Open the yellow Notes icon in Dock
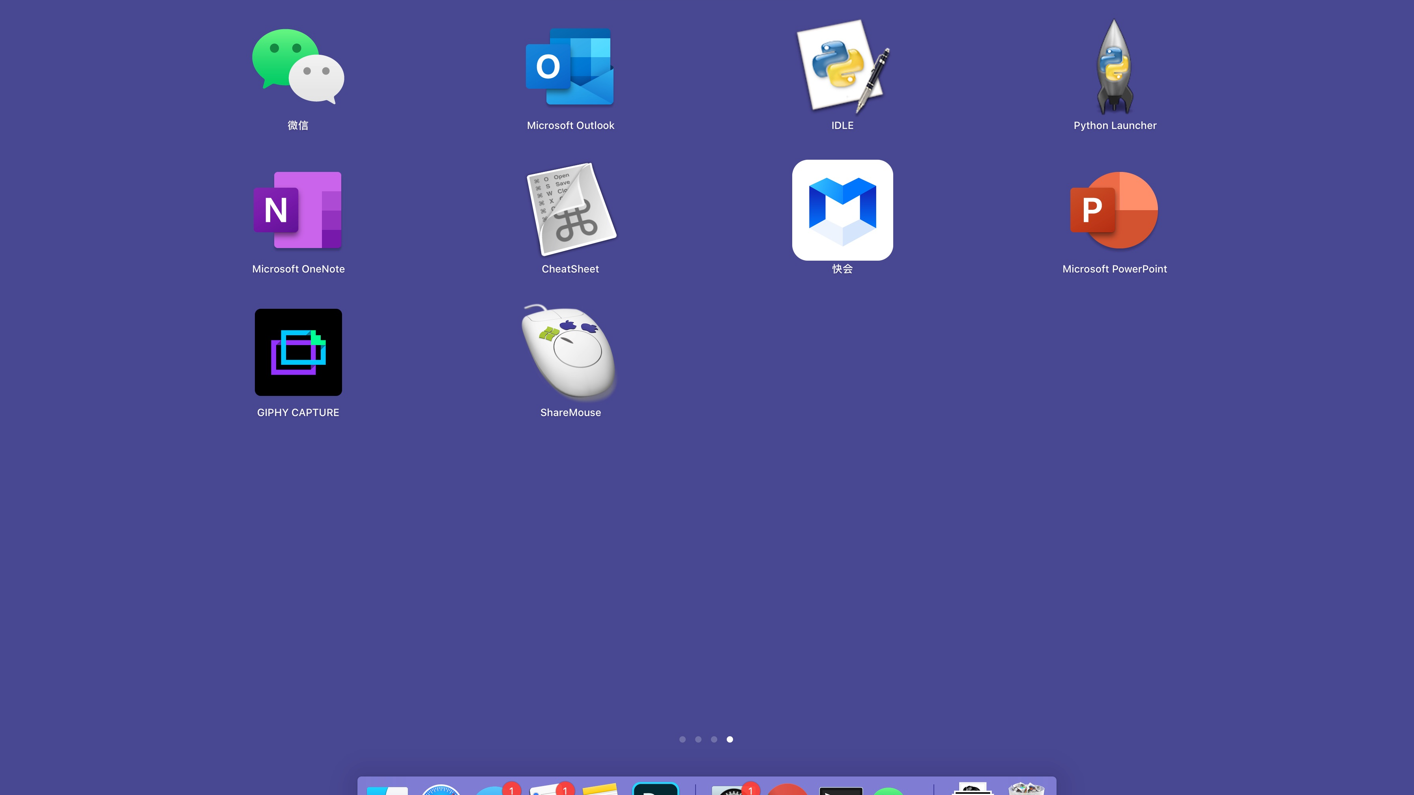The width and height of the screenshot is (1414, 795). pyautogui.click(x=600, y=789)
